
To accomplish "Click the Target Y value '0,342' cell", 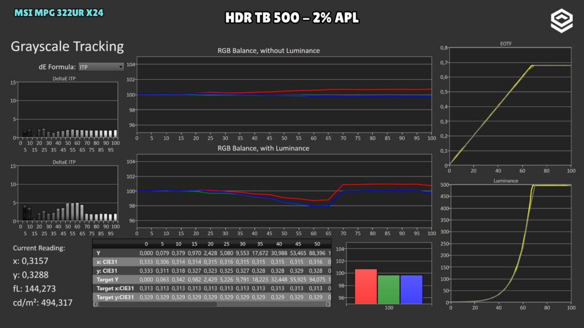I will tap(178, 280).
